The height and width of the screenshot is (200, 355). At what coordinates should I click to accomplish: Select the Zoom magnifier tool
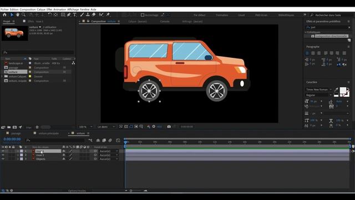[23, 15]
